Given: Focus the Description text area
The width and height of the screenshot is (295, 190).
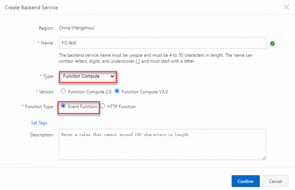Looking at the screenshot, I should [162, 144].
